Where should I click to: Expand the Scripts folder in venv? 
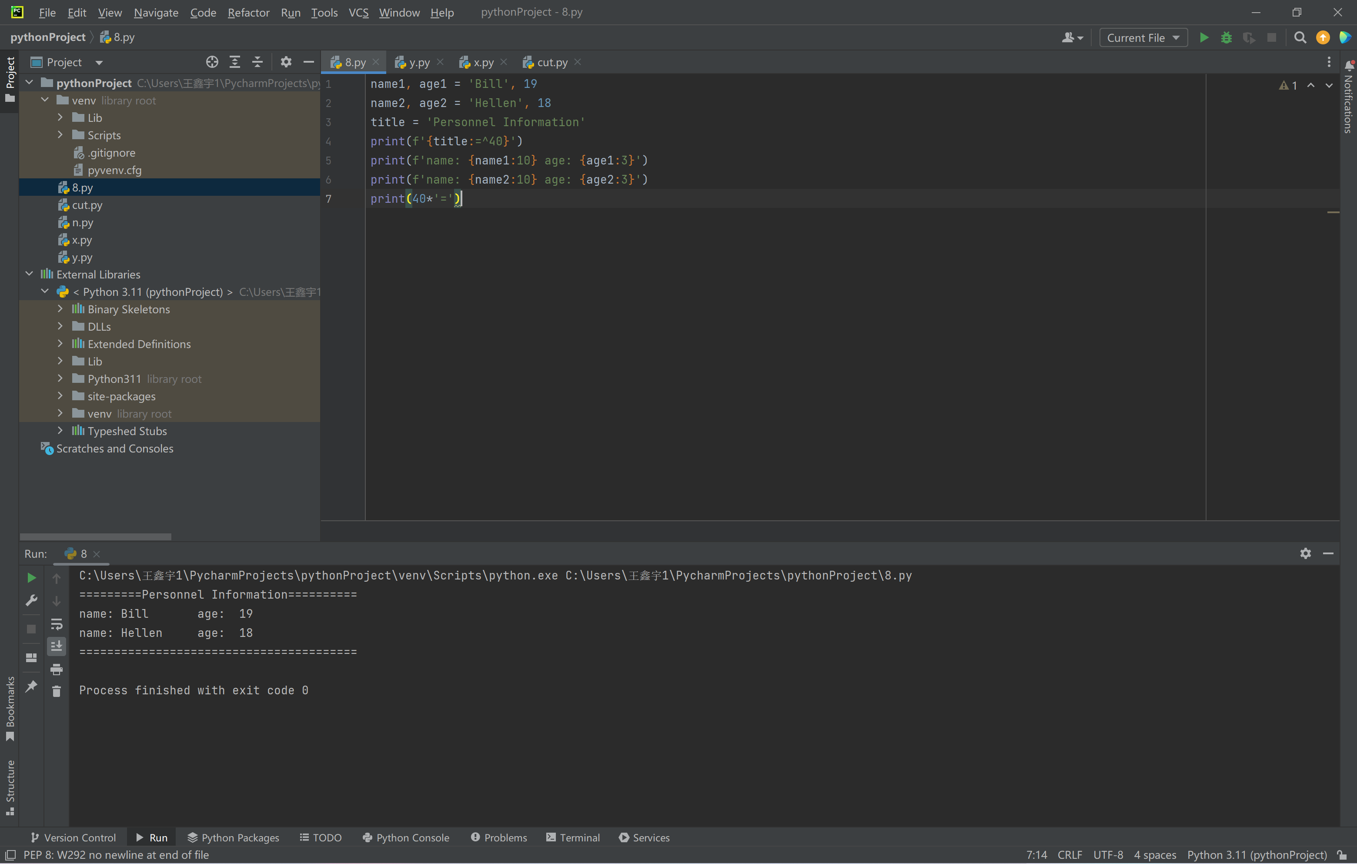pos(60,135)
